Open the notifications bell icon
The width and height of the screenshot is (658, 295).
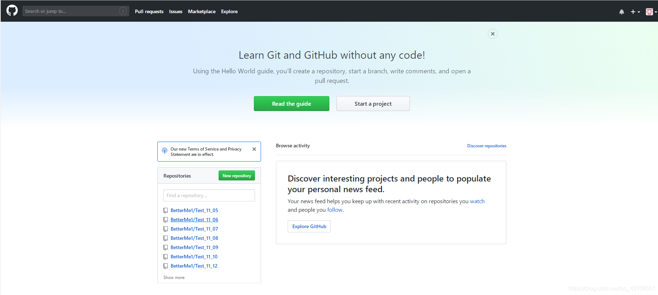click(622, 12)
